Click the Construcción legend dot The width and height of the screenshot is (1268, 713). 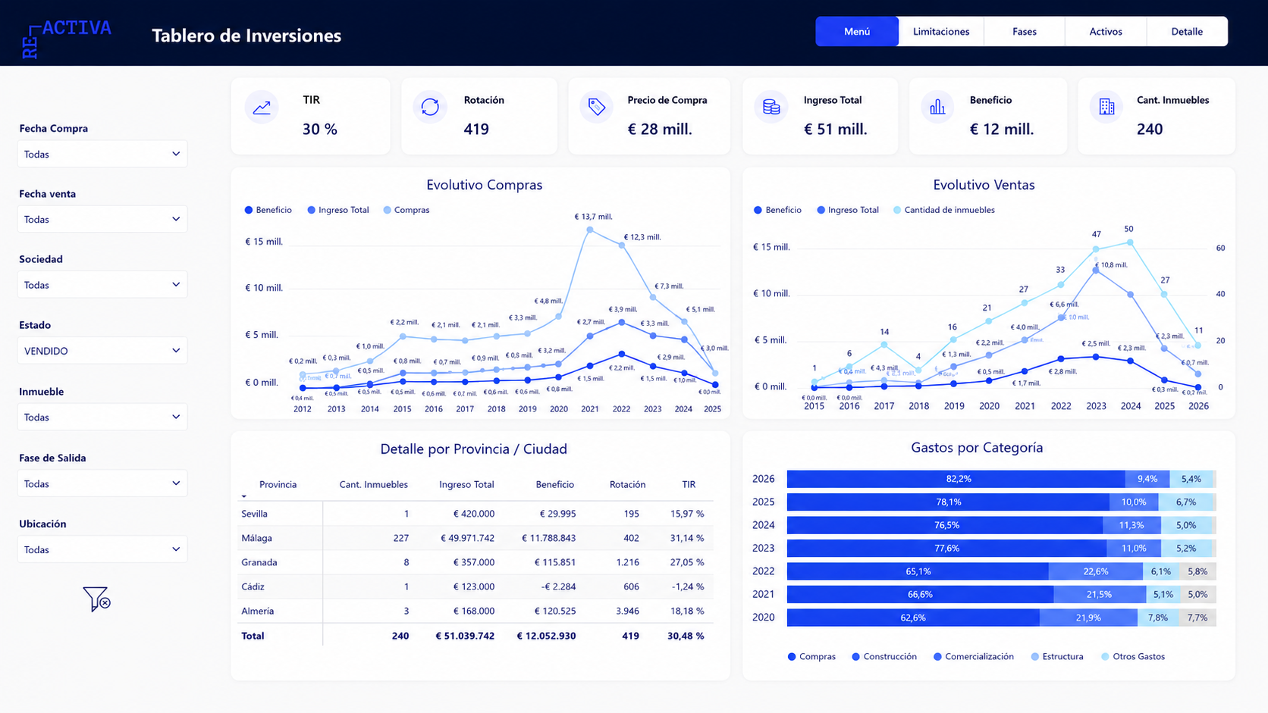point(855,657)
